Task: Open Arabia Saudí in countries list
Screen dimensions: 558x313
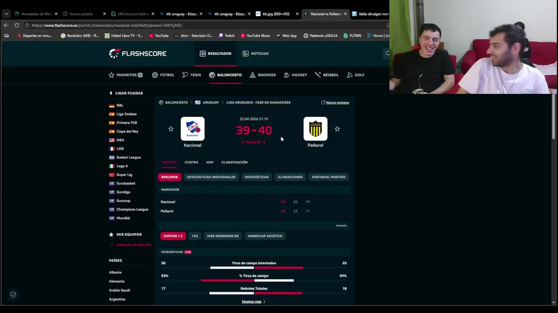Action: point(119,290)
